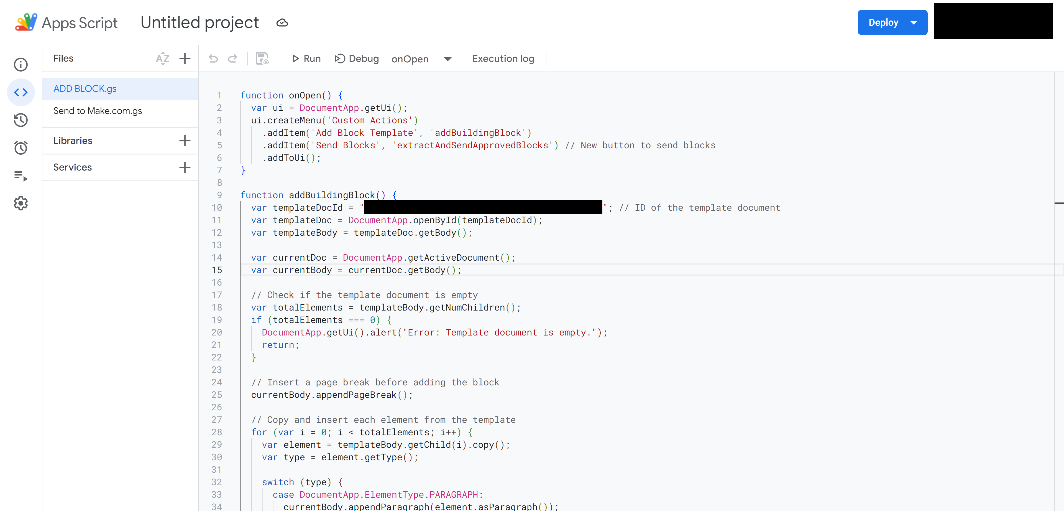
Task: Click the 'return;' statement on line 21
Action: 280,345
